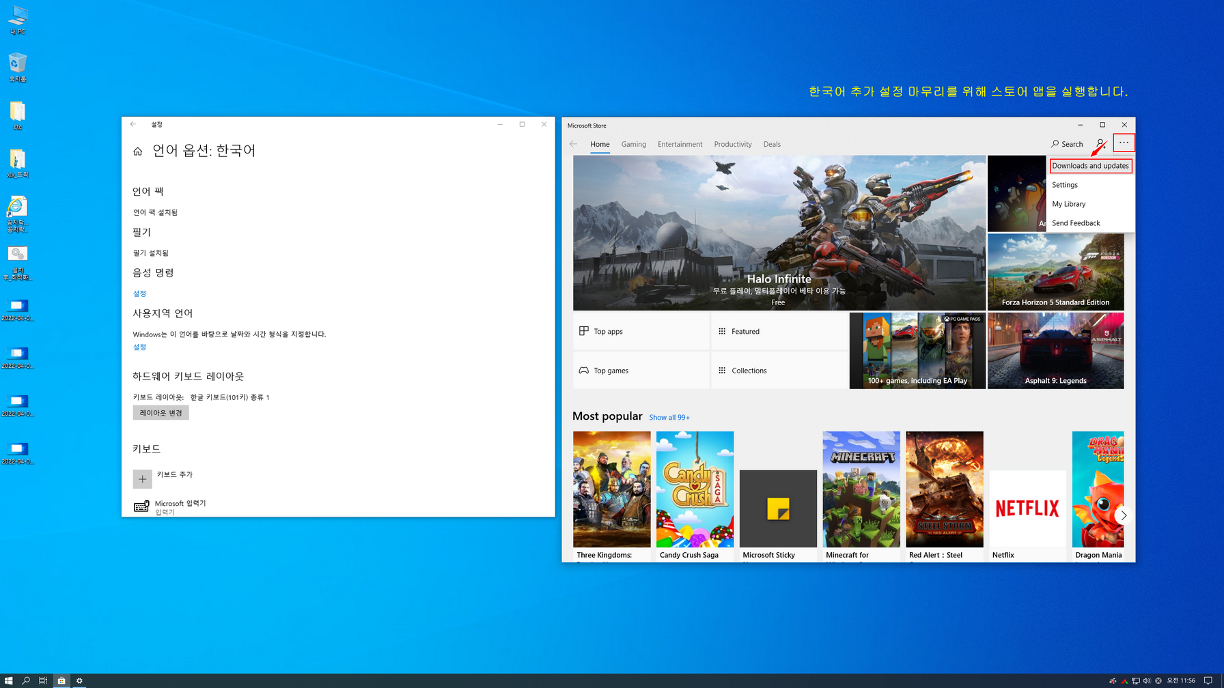The height and width of the screenshot is (688, 1224).
Task: Open the Top apps tile
Action: pyautogui.click(x=641, y=331)
